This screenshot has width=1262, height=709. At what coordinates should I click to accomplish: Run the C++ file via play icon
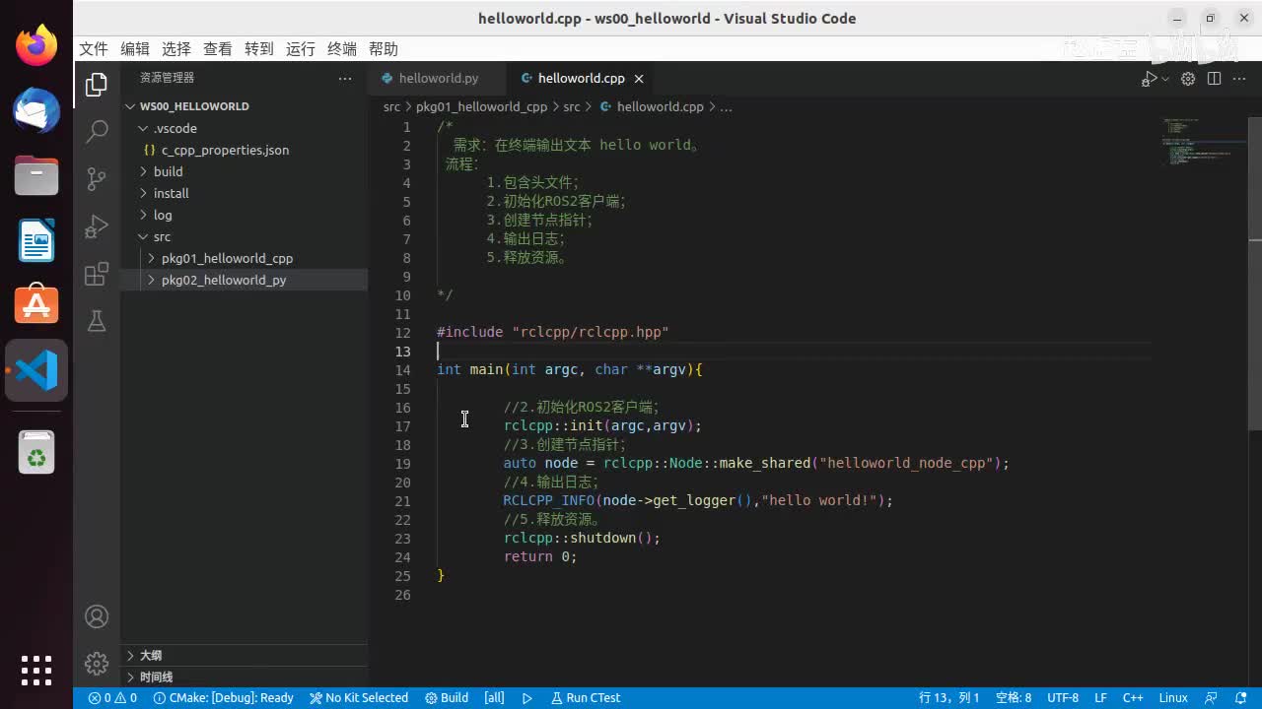(1149, 79)
